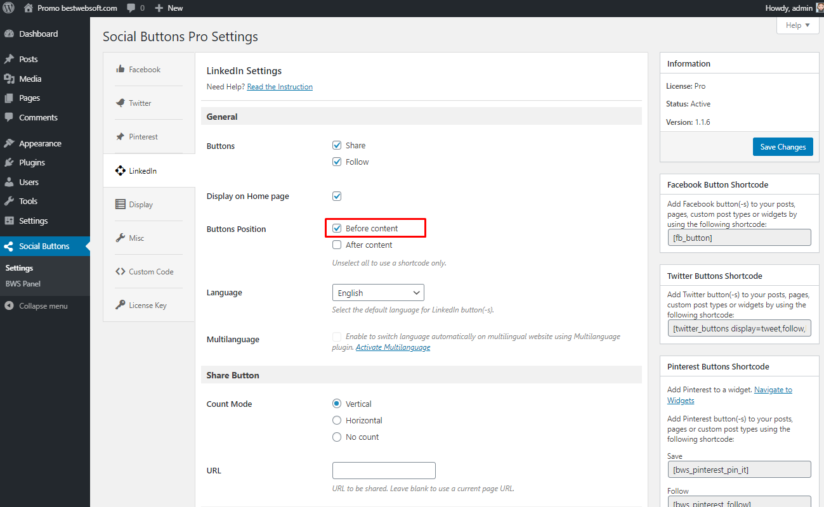Click the Tools wrench icon
This screenshot has height=507, width=824.
[9, 201]
